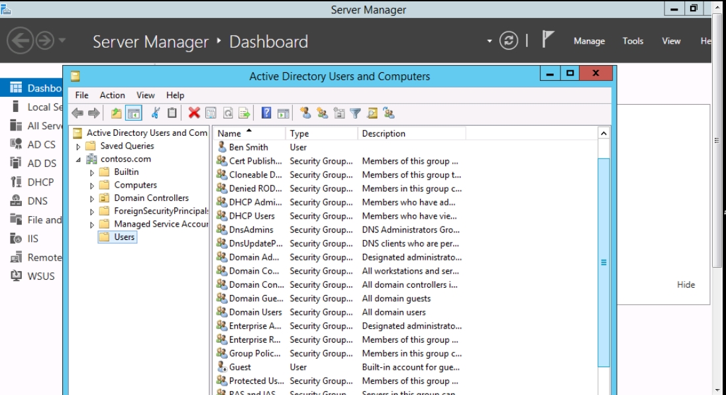Open Properties toolbar icon

tap(211, 113)
